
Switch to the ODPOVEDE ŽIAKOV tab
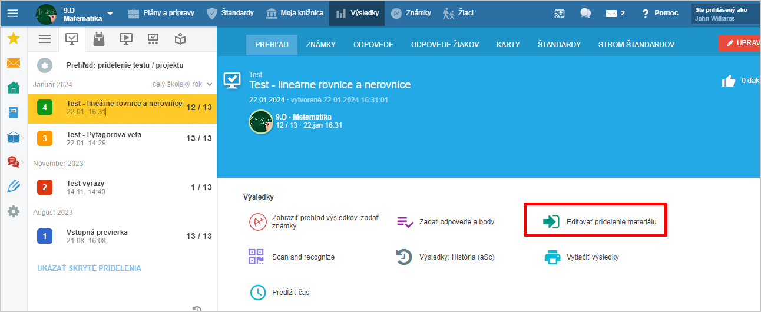click(x=445, y=44)
